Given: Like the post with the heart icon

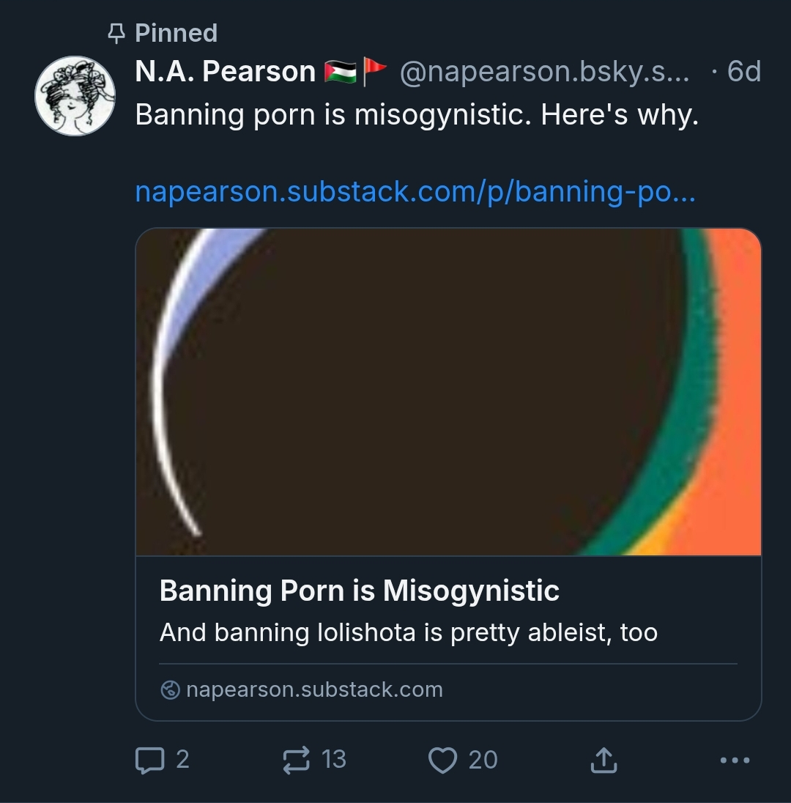Looking at the screenshot, I should click(x=442, y=760).
